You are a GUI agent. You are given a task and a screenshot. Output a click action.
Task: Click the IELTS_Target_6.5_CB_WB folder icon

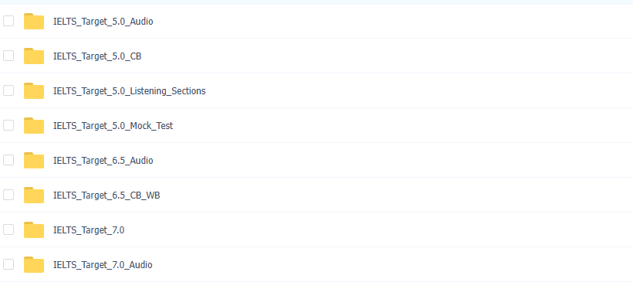click(34, 195)
